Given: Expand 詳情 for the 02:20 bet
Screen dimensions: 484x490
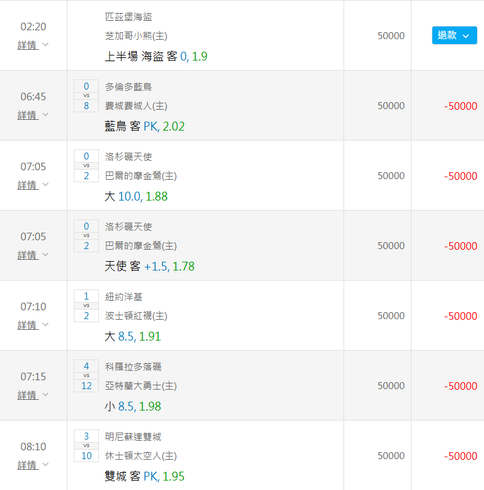Looking at the screenshot, I should tap(33, 45).
